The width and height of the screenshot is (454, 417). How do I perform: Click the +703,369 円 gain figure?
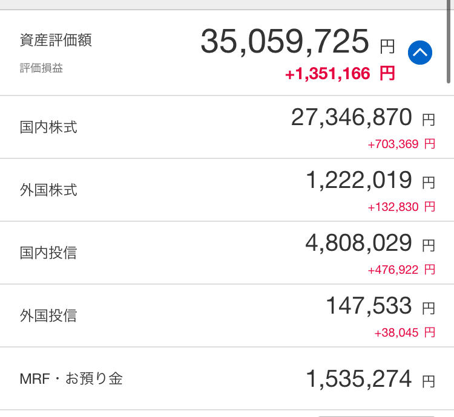point(401,144)
